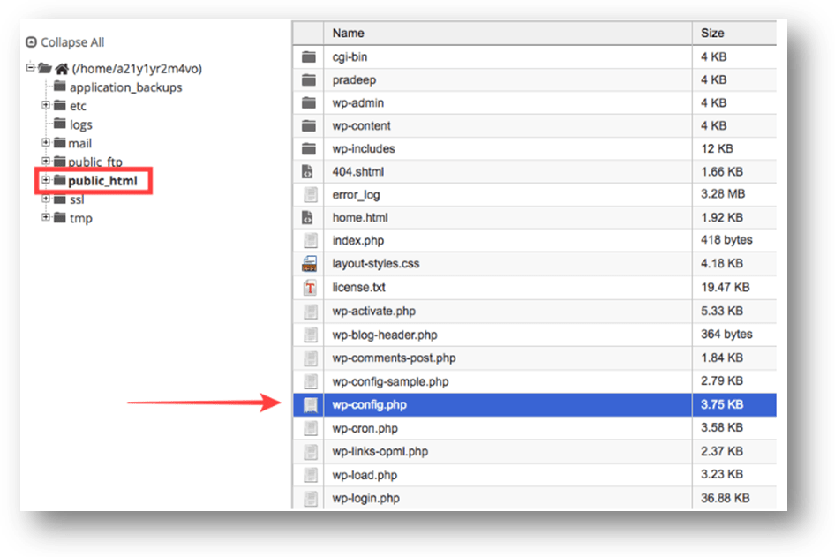Image resolution: width=835 pixels, height=557 pixels.
Task: Click the error_log file icon
Action: point(311,194)
